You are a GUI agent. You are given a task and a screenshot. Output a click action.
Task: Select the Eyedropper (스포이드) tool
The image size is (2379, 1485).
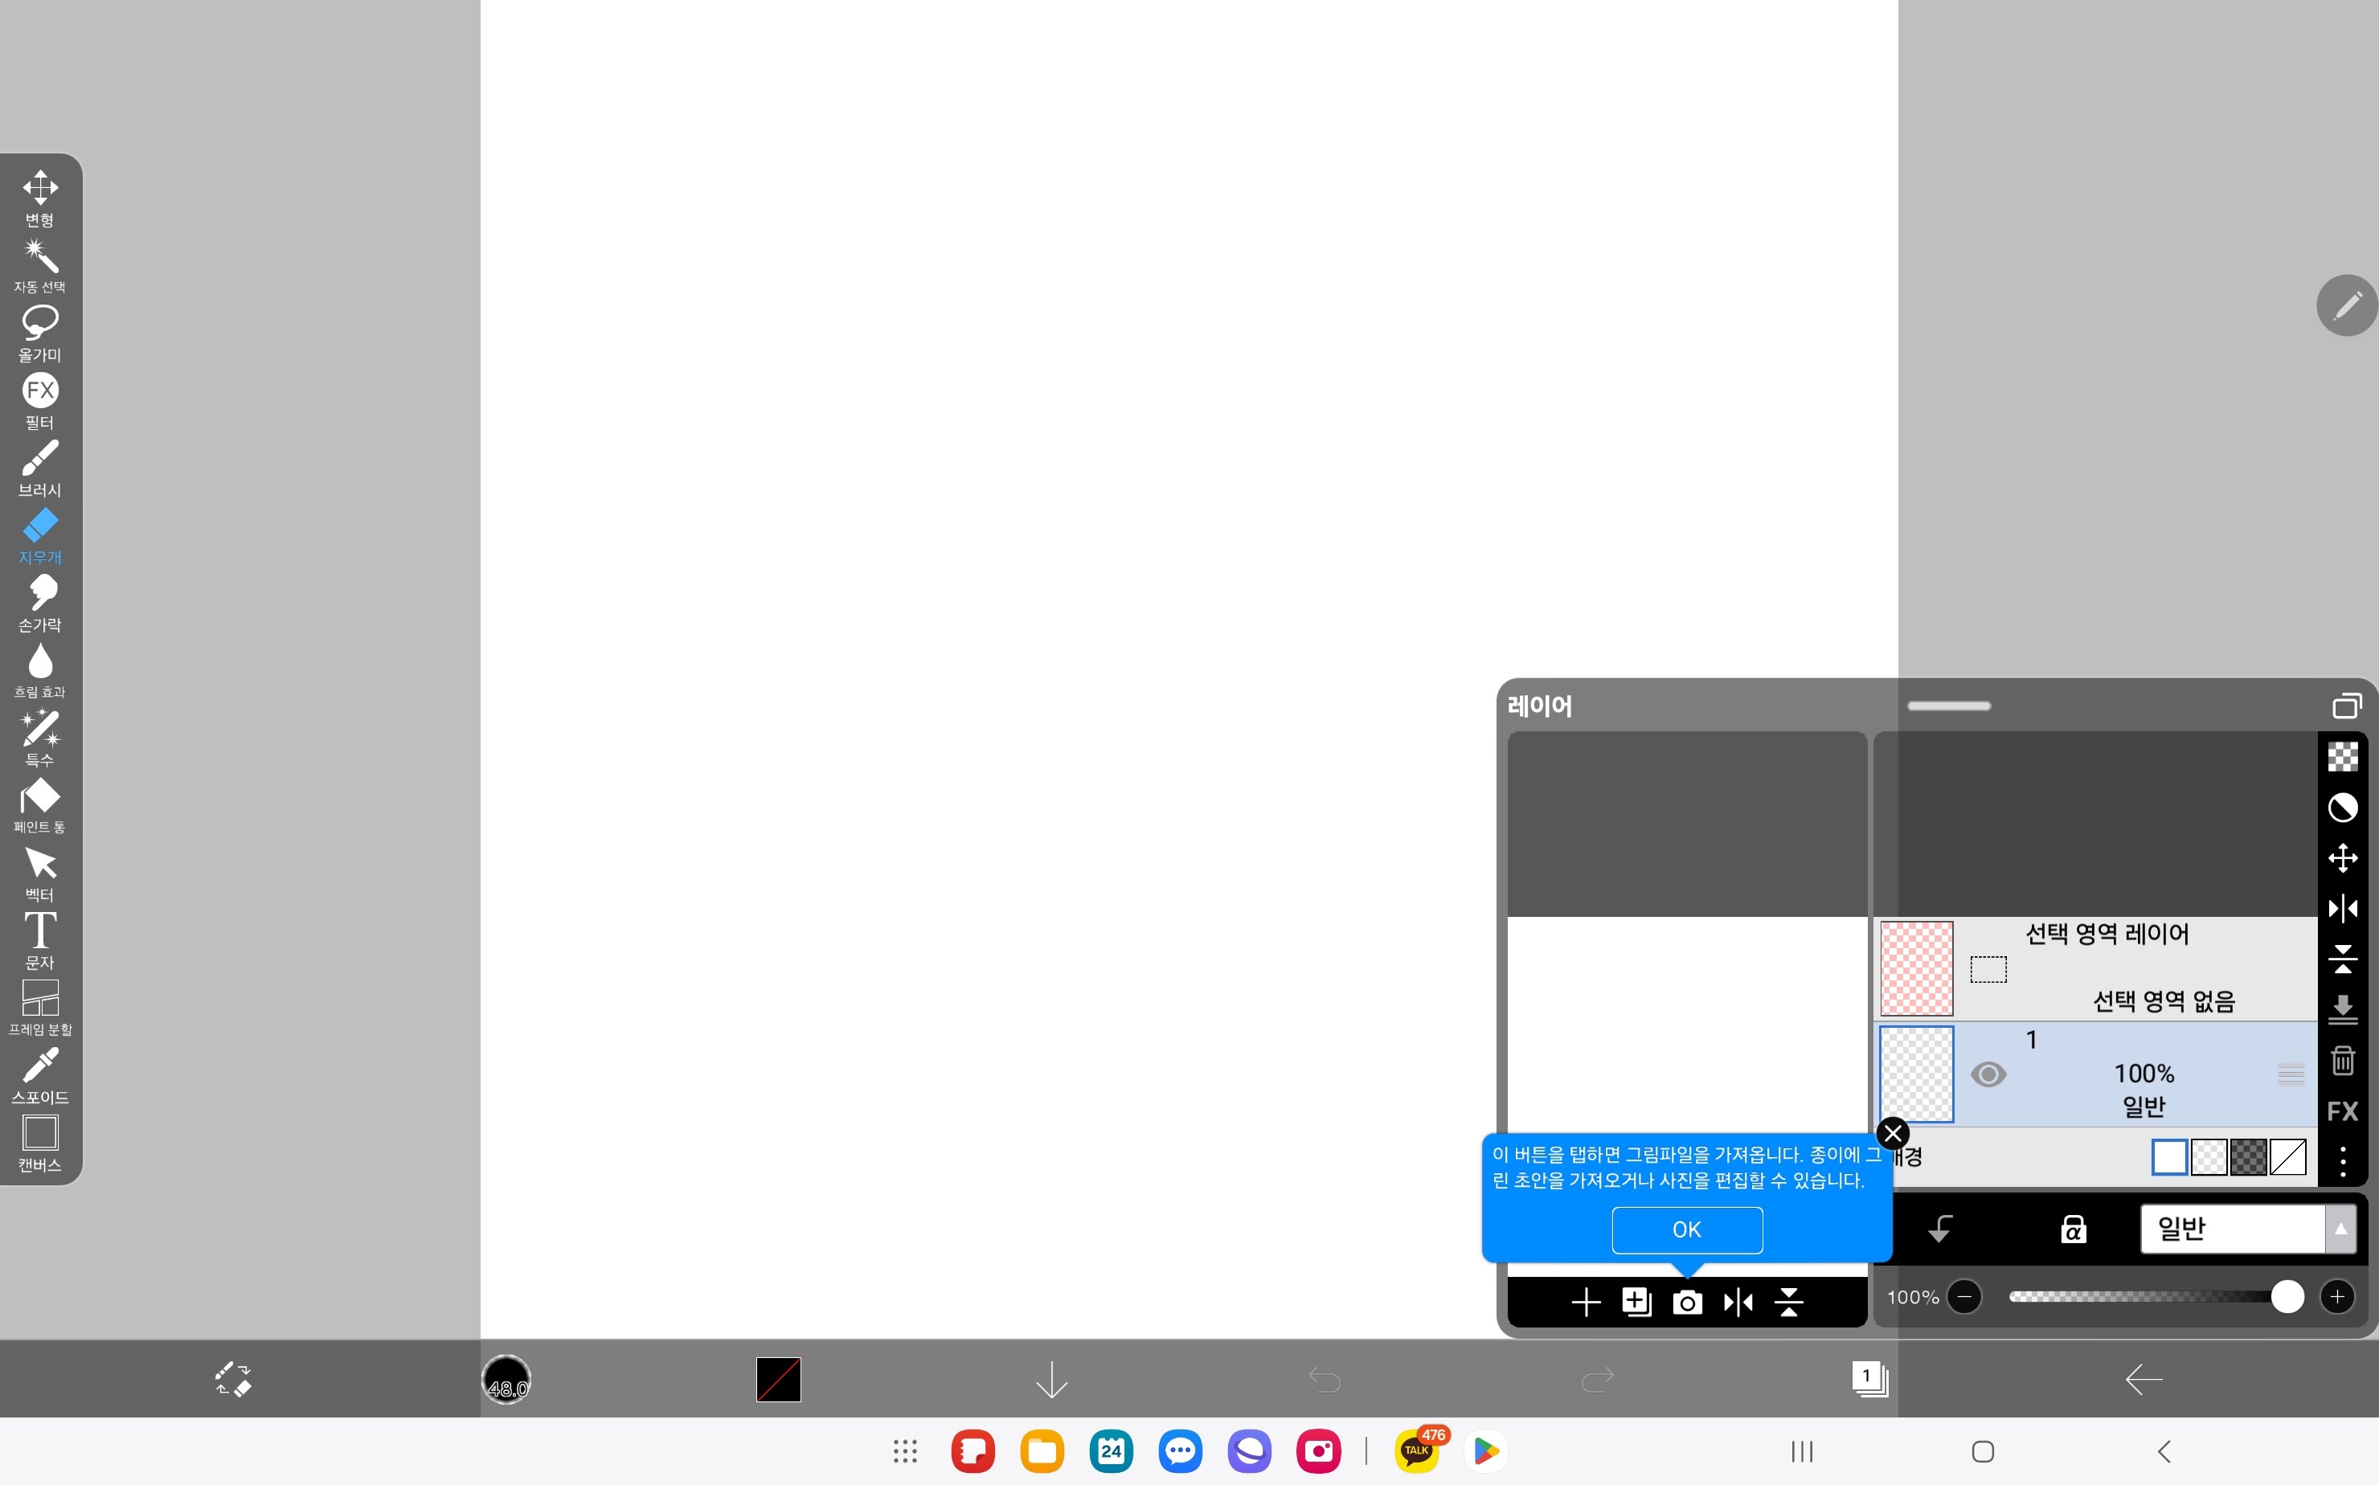pyautogui.click(x=40, y=1074)
